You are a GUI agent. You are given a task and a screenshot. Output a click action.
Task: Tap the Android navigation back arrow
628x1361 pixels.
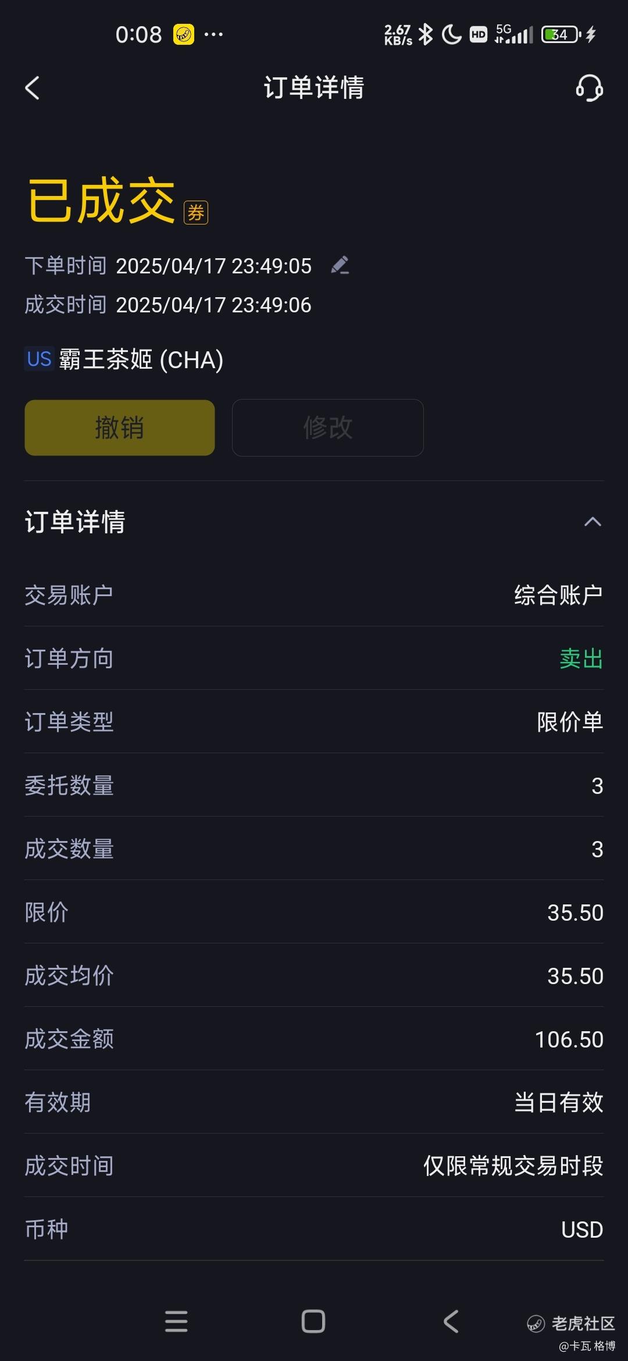coord(451,1321)
